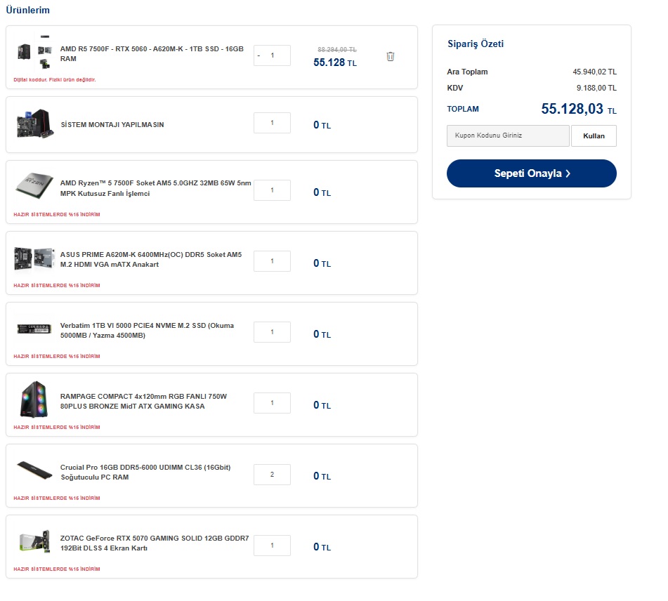Click the trash icon to remove the system
This screenshot has height=601, width=668.
click(x=391, y=57)
